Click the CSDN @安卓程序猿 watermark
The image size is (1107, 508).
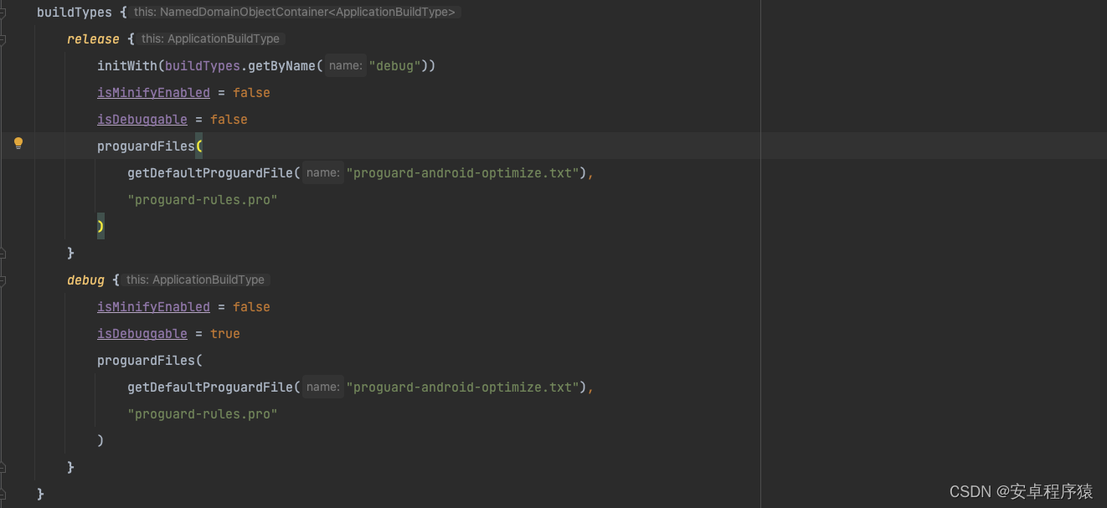(1022, 491)
